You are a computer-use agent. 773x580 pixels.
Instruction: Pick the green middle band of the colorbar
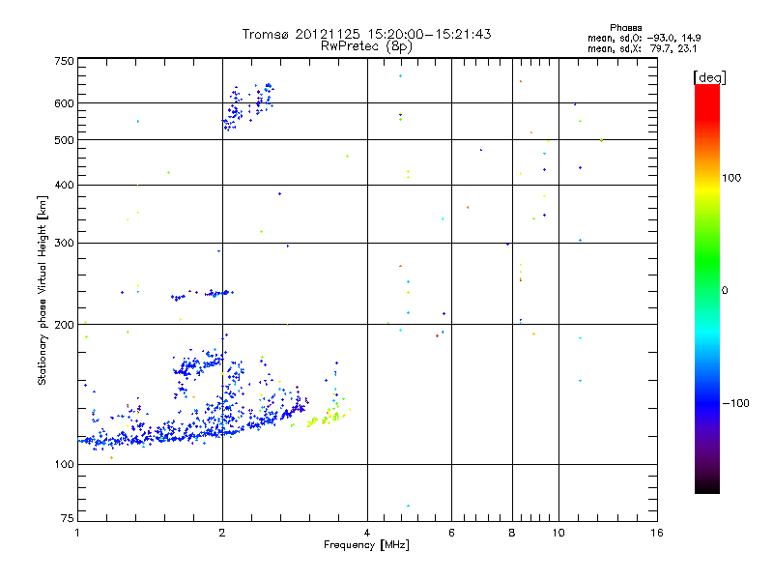707,261
